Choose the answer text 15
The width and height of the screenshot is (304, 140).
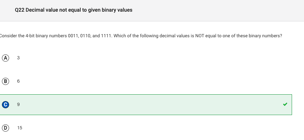19,128
